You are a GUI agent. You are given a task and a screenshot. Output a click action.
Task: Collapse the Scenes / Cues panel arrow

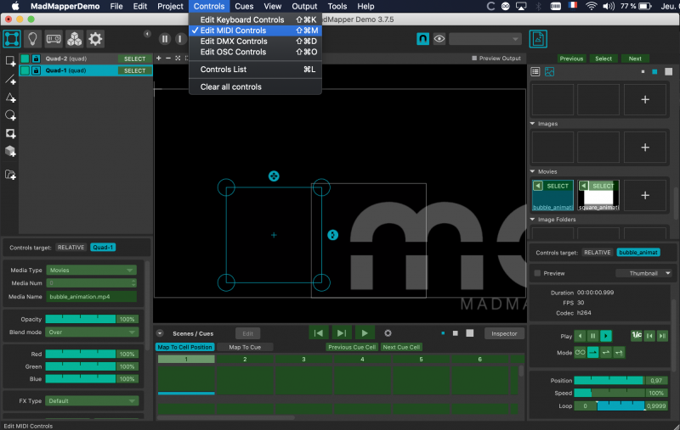coord(160,333)
